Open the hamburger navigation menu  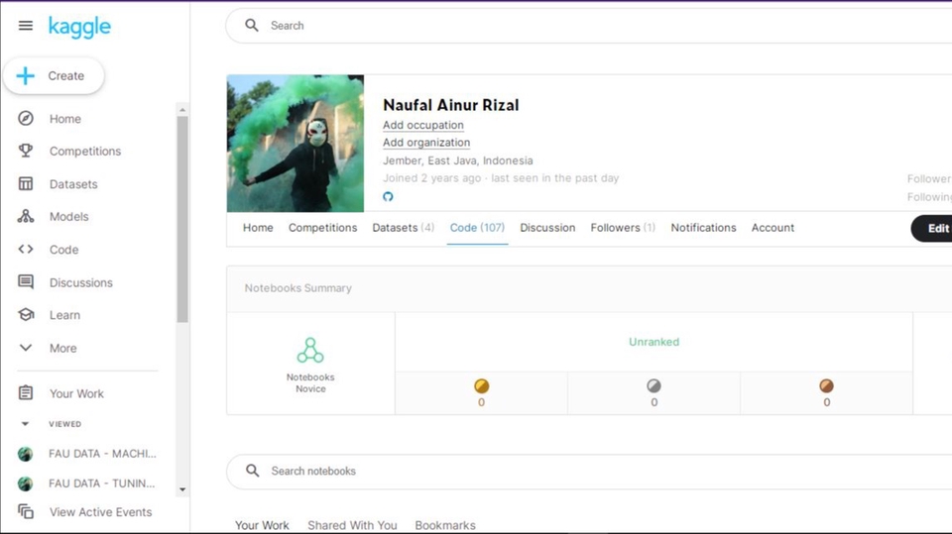(x=26, y=26)
